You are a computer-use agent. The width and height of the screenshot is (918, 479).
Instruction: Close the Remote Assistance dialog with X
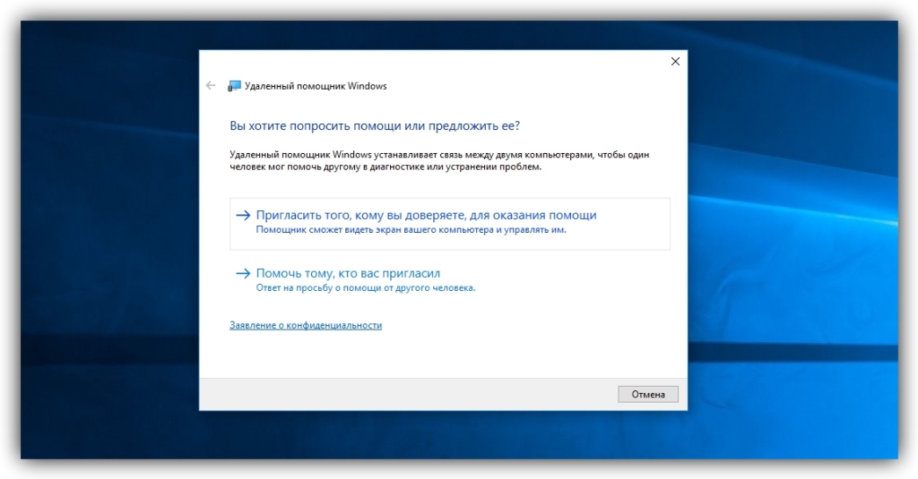675,62
